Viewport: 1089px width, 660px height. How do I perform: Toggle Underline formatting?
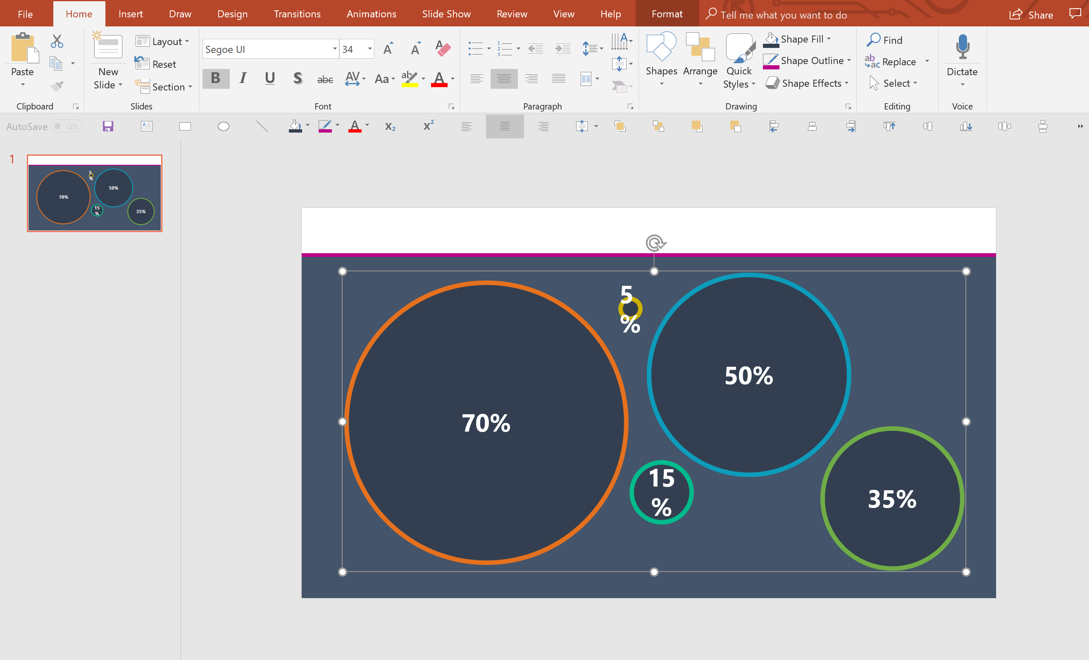coord(270,78)
